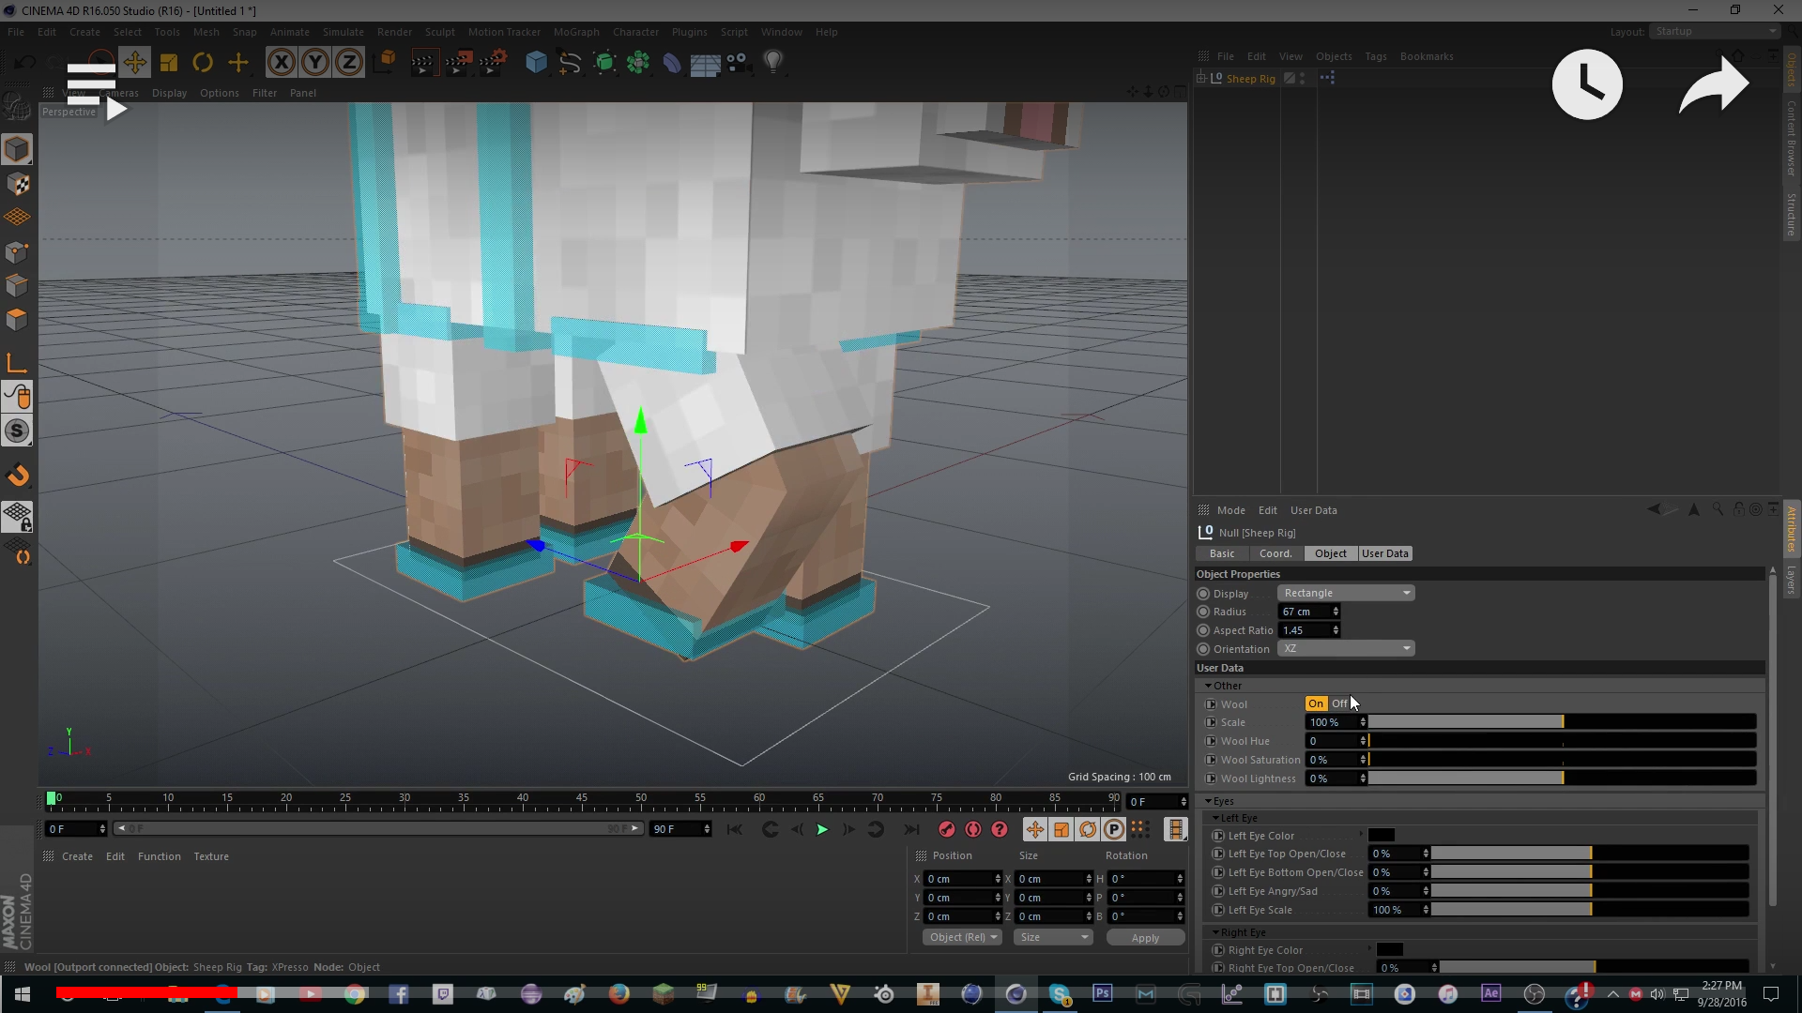The width and height of the screenshot is (1802, 1013).
Task: Toggle Aspect Ratio animation circle
Action: [1203, 630]
